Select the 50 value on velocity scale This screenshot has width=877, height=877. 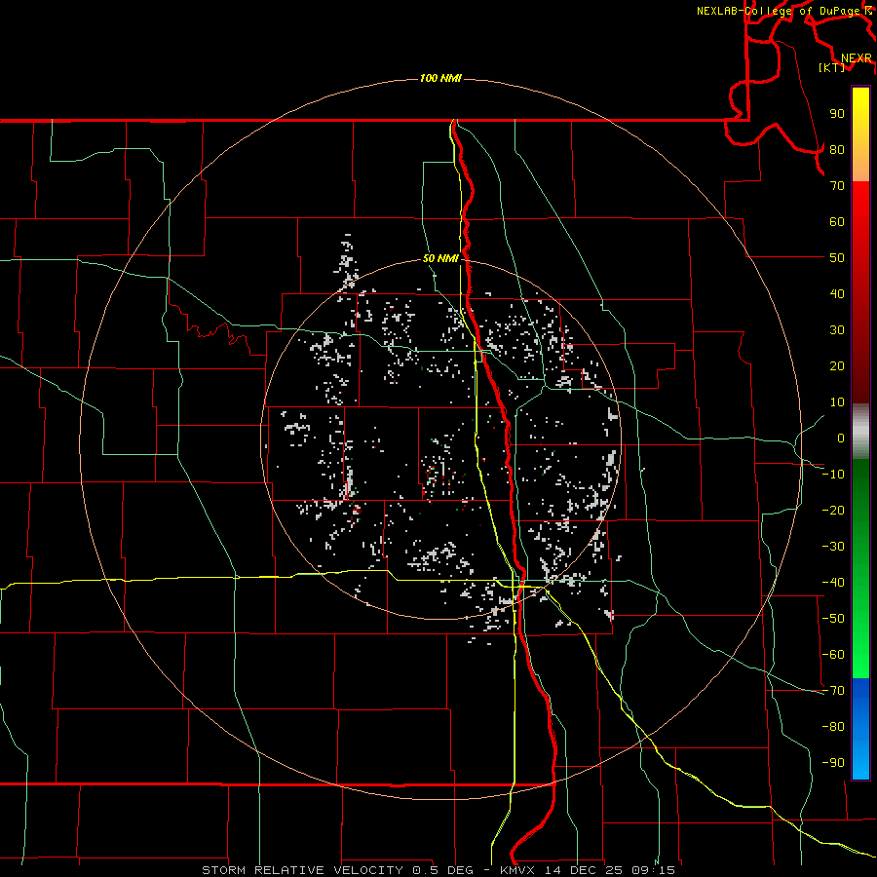point(837,258)
